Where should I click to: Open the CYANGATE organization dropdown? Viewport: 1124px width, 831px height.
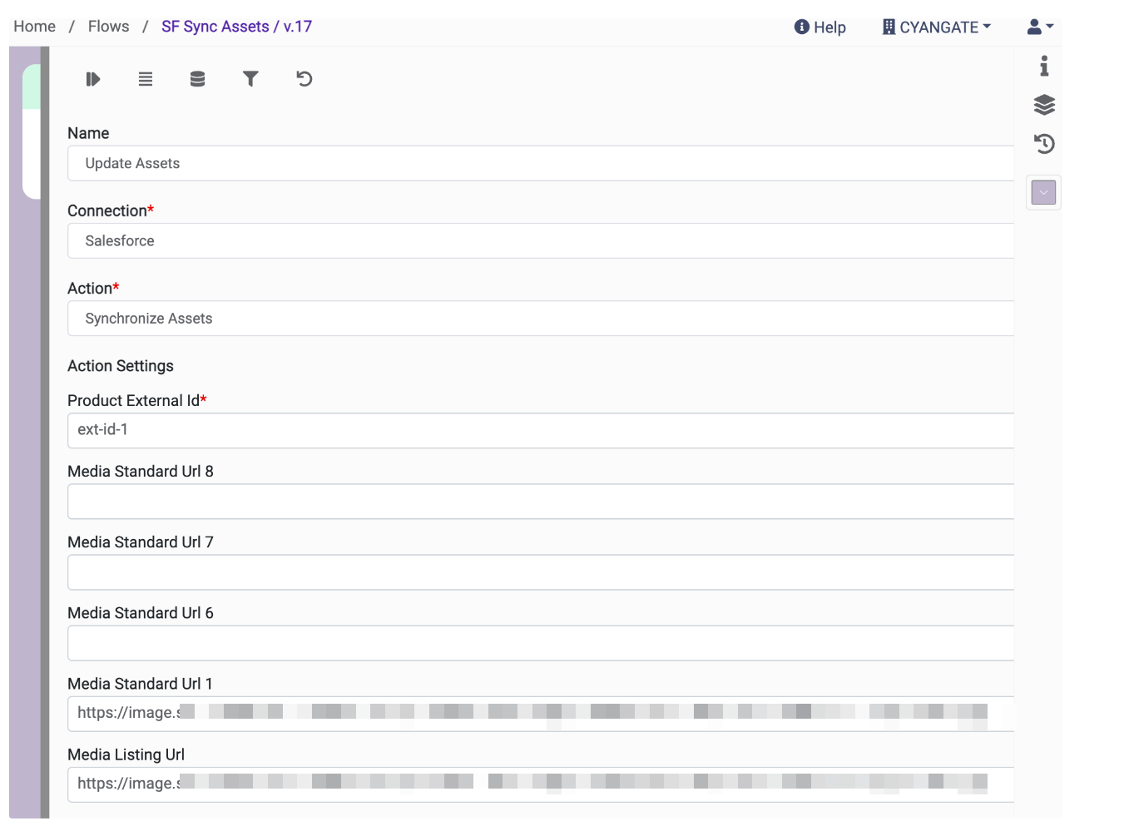[x=937, y=27]
